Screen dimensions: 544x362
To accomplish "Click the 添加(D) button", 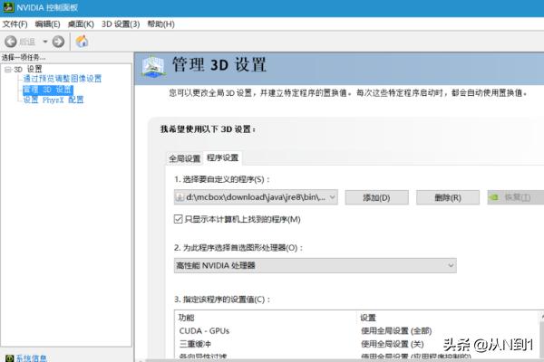I will point(376,197).
